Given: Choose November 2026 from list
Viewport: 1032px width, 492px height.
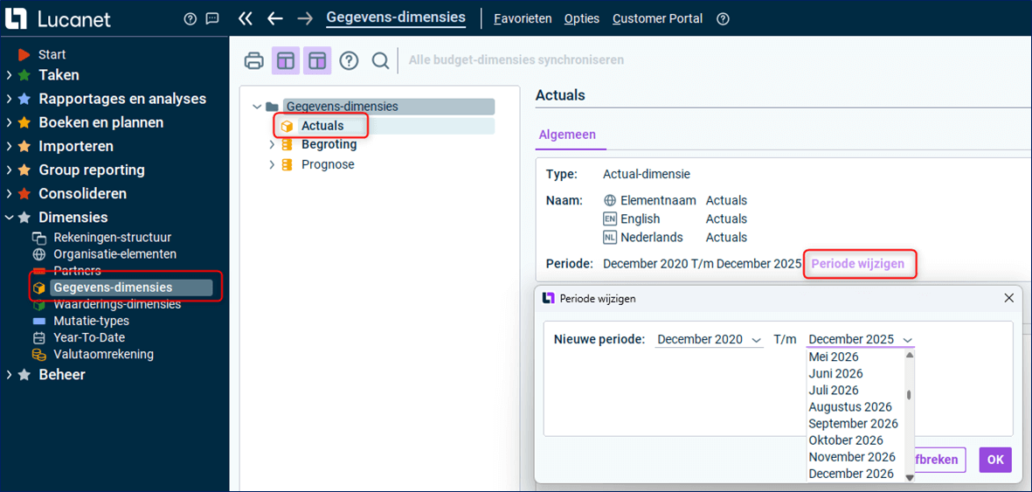Looking at the screenshot, I should click(852, 457).
